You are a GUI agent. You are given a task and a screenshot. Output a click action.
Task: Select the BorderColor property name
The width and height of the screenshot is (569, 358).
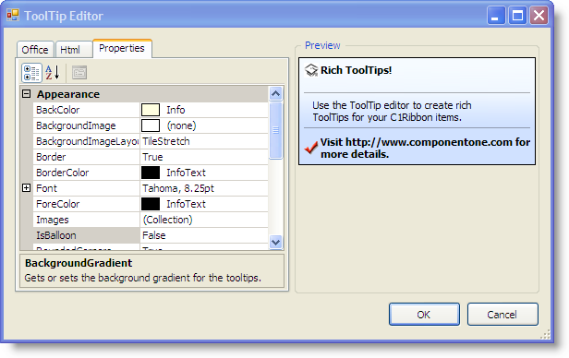(x=63, y=173)
